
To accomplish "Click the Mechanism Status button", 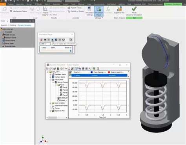I will 18,11.
